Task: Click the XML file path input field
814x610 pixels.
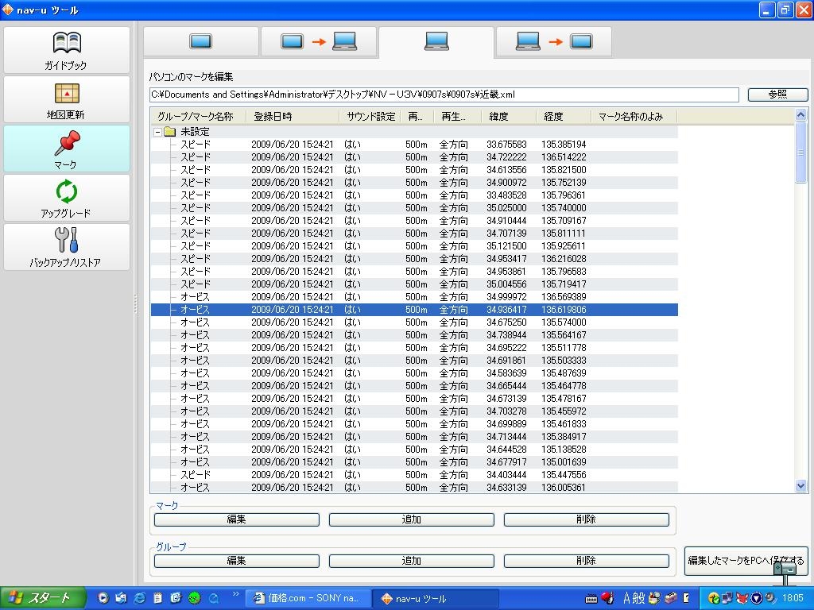Action: click(x=444, y=95)
